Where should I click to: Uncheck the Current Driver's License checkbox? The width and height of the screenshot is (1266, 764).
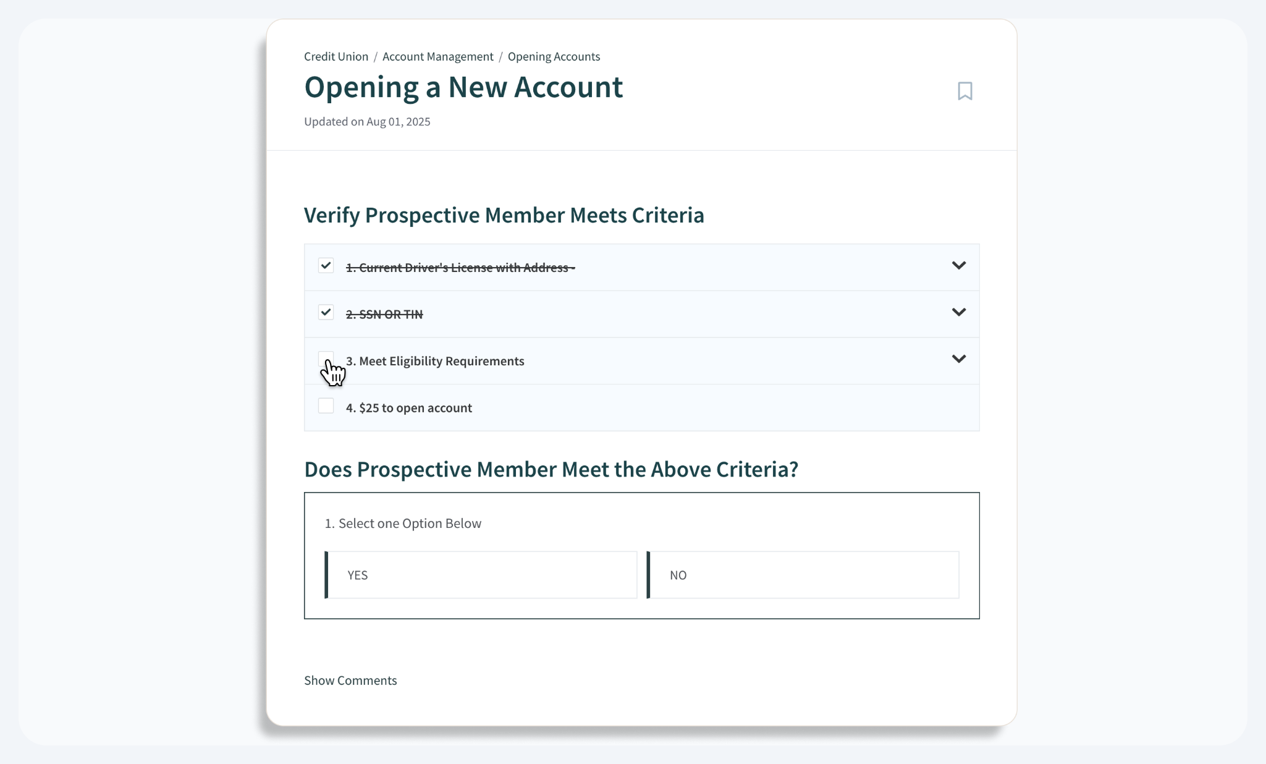[326, 266]
